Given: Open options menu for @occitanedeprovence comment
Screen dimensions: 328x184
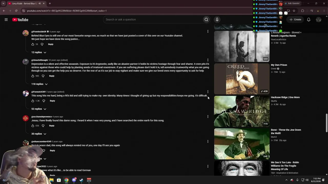Looking at the screenshot, I should click(208, 117).
